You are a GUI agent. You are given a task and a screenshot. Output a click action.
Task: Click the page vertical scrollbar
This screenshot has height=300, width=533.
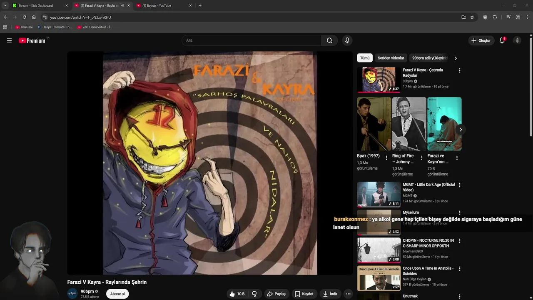point(531,87)
